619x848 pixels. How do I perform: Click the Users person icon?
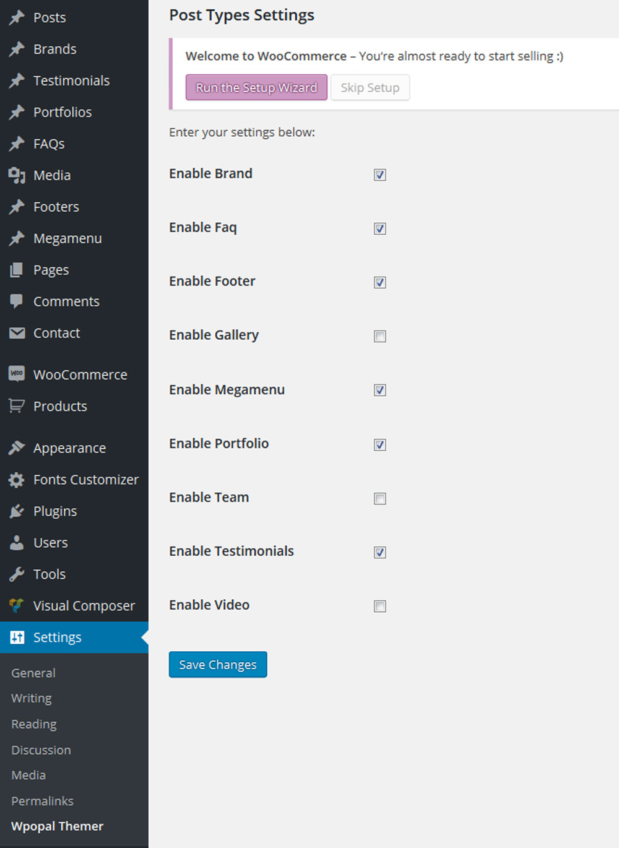pyautogui.click(x=17, y=543)
